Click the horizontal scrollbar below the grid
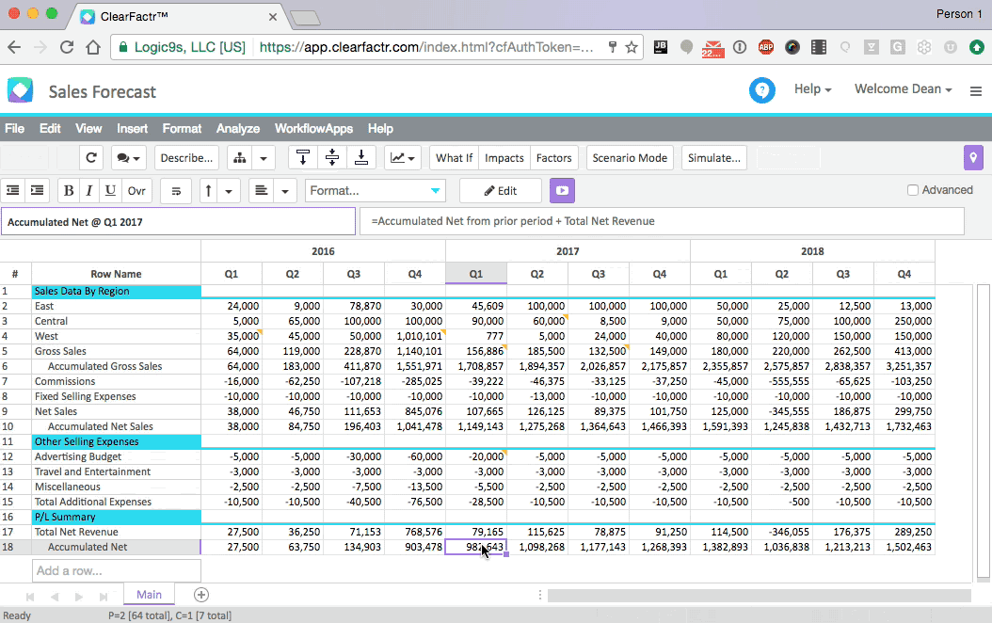The height and width of the screenshot is (623, 992). coord(758,595)
